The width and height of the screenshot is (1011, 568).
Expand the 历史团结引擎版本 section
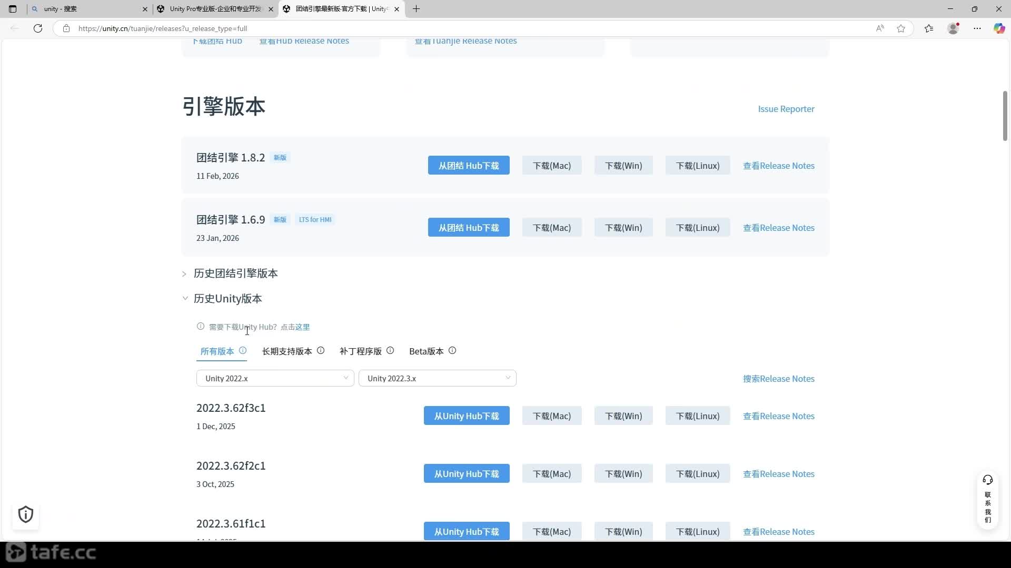click(x=230, y=273)
